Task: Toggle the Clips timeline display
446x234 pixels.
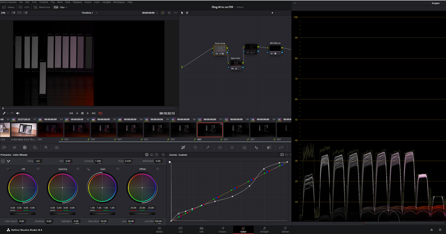Action: point(59,7)
